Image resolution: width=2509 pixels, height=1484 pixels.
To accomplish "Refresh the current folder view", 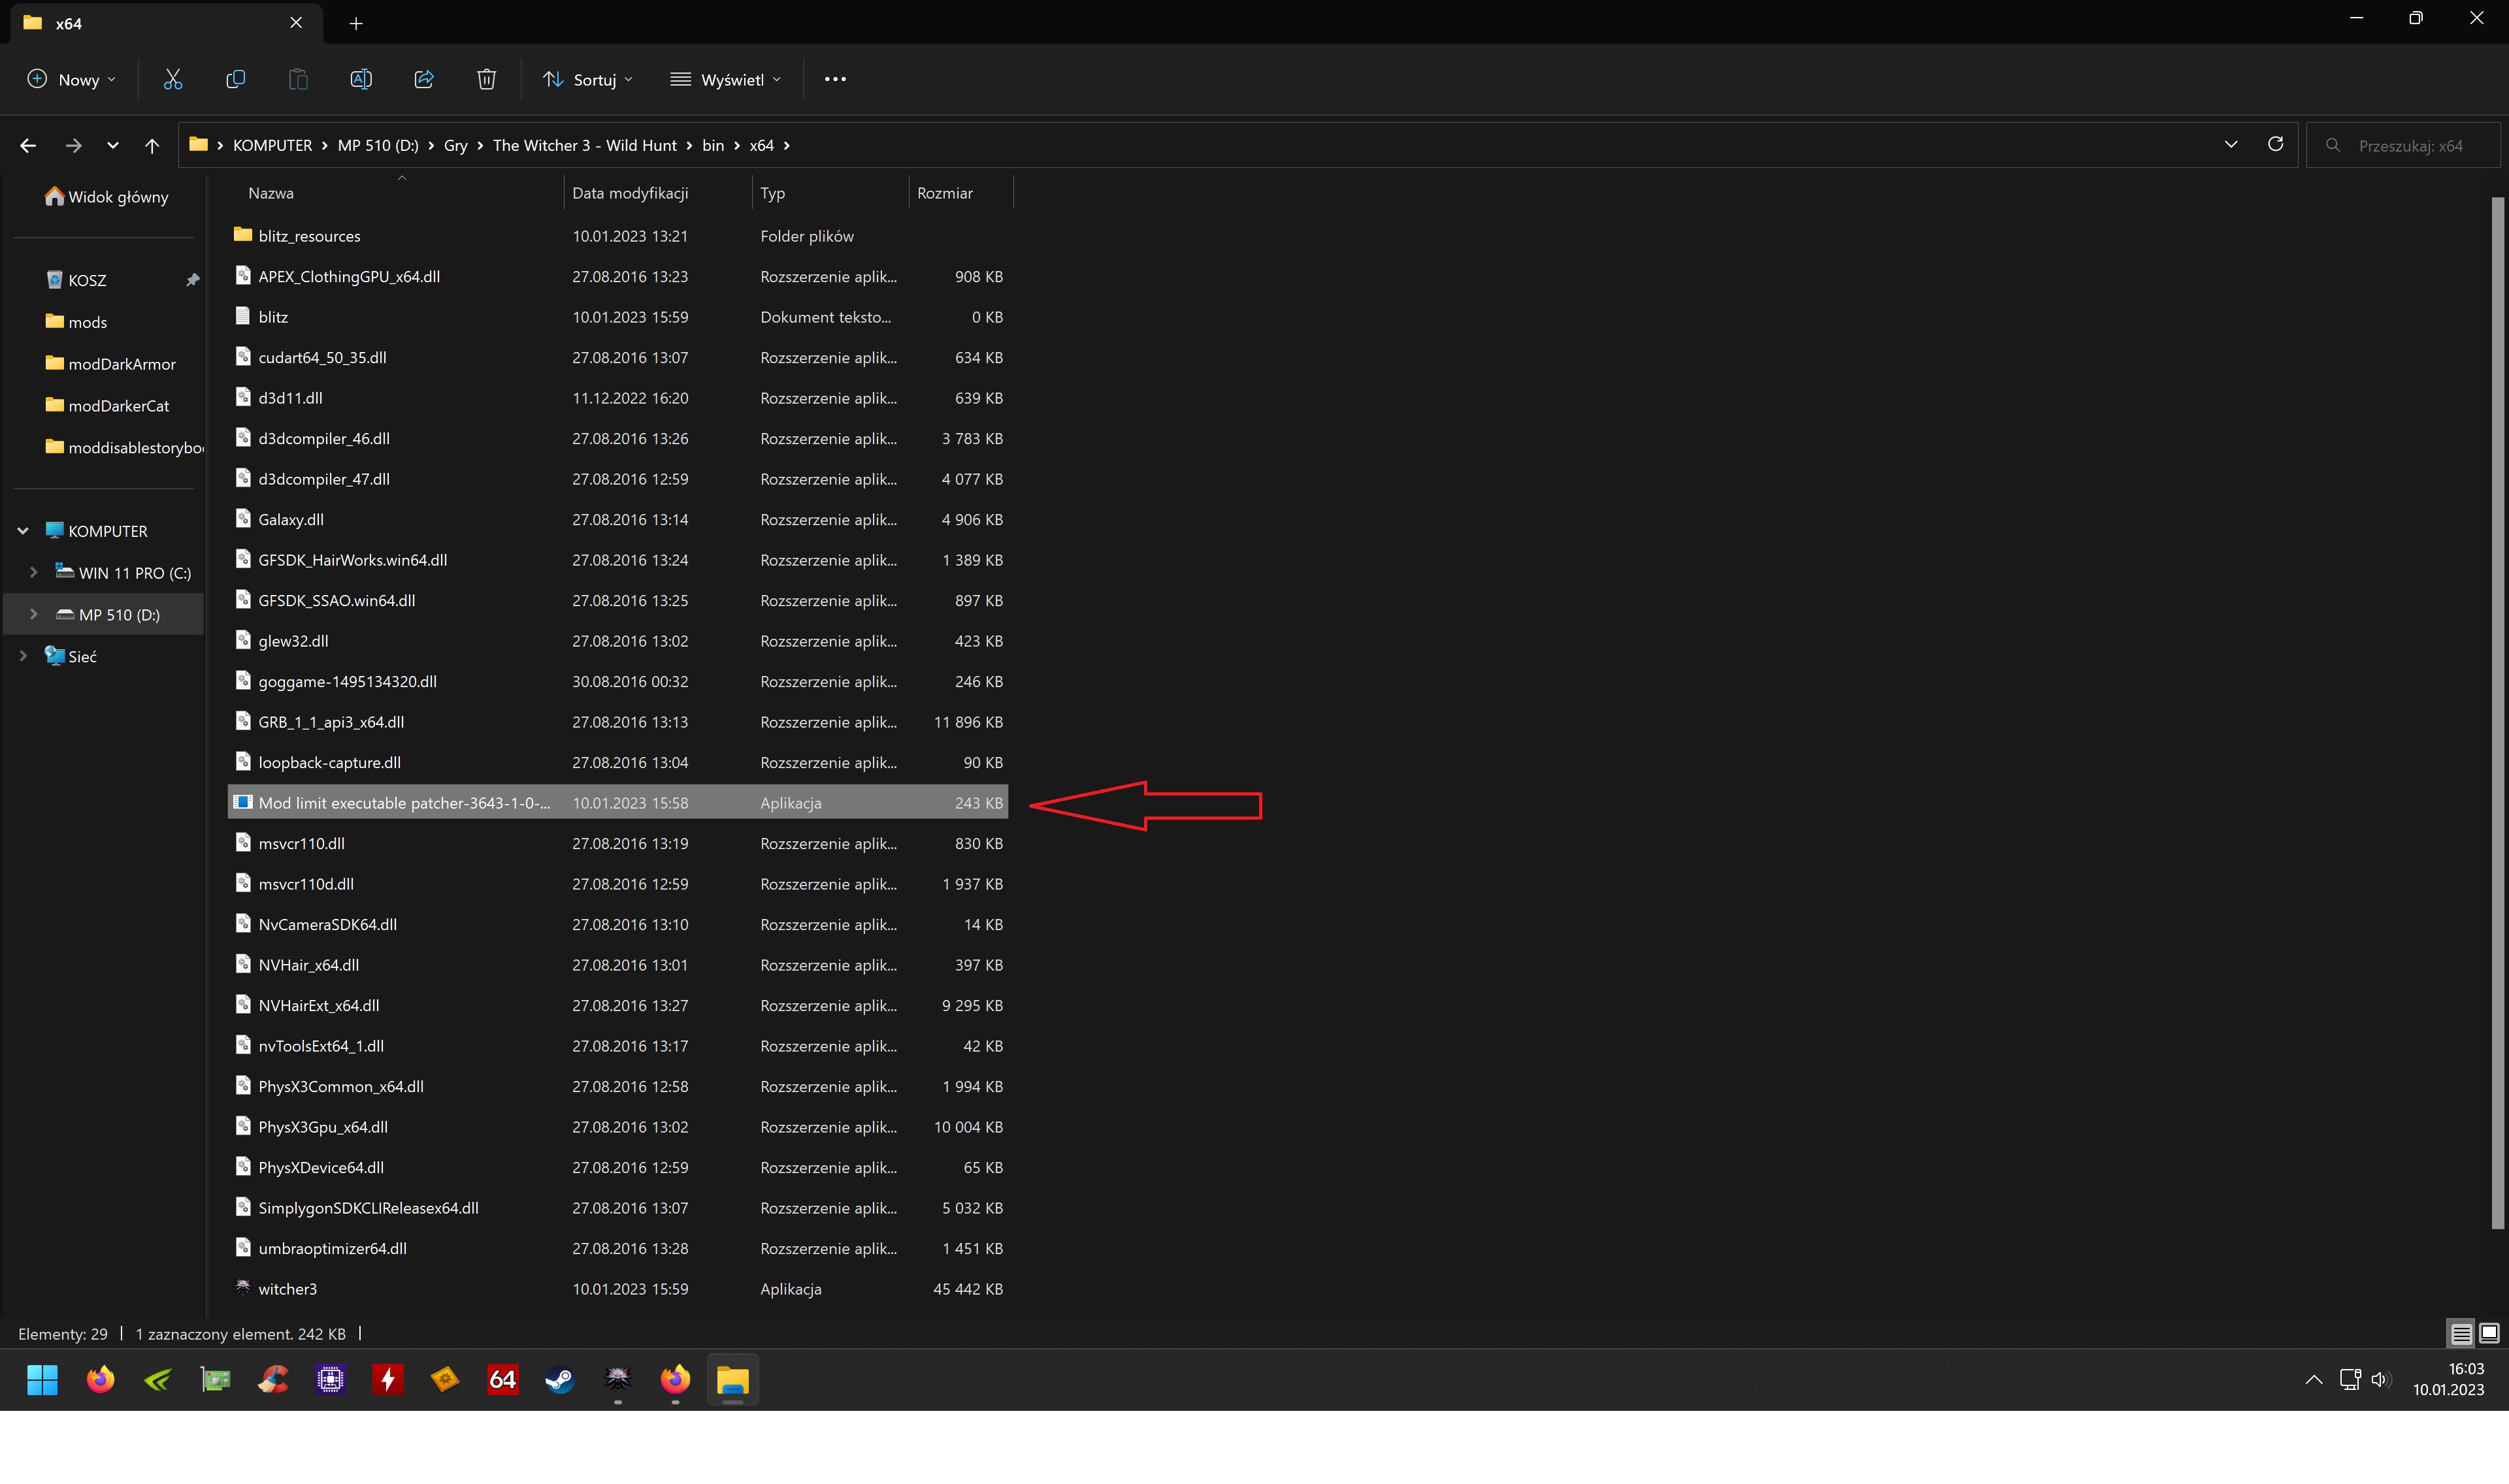I will click(2275, 145).
